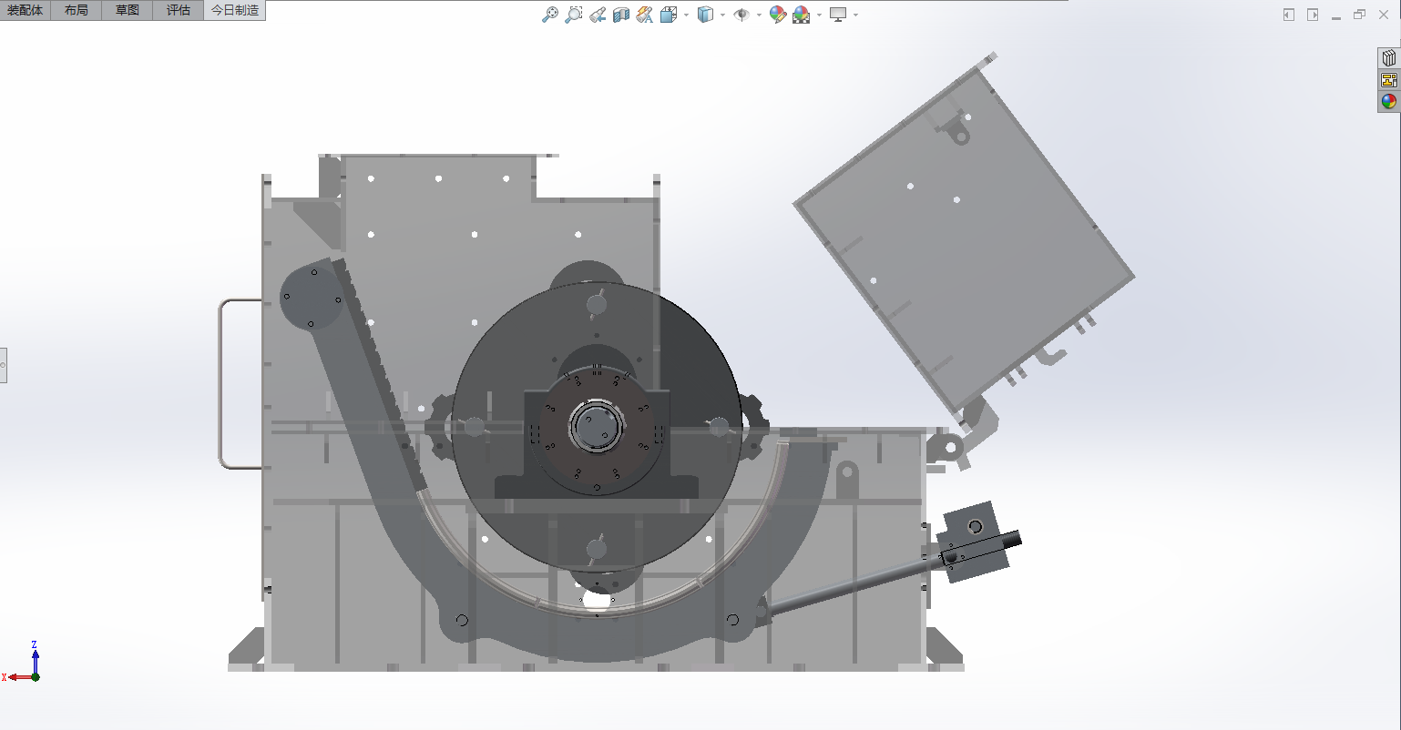Select the Zoom to Area tool

[574, 15]
